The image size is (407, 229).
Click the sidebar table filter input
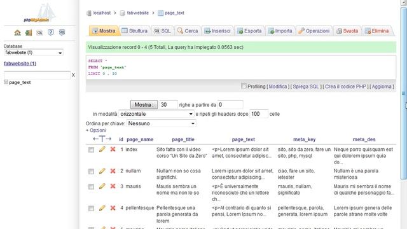click(37, 75)
